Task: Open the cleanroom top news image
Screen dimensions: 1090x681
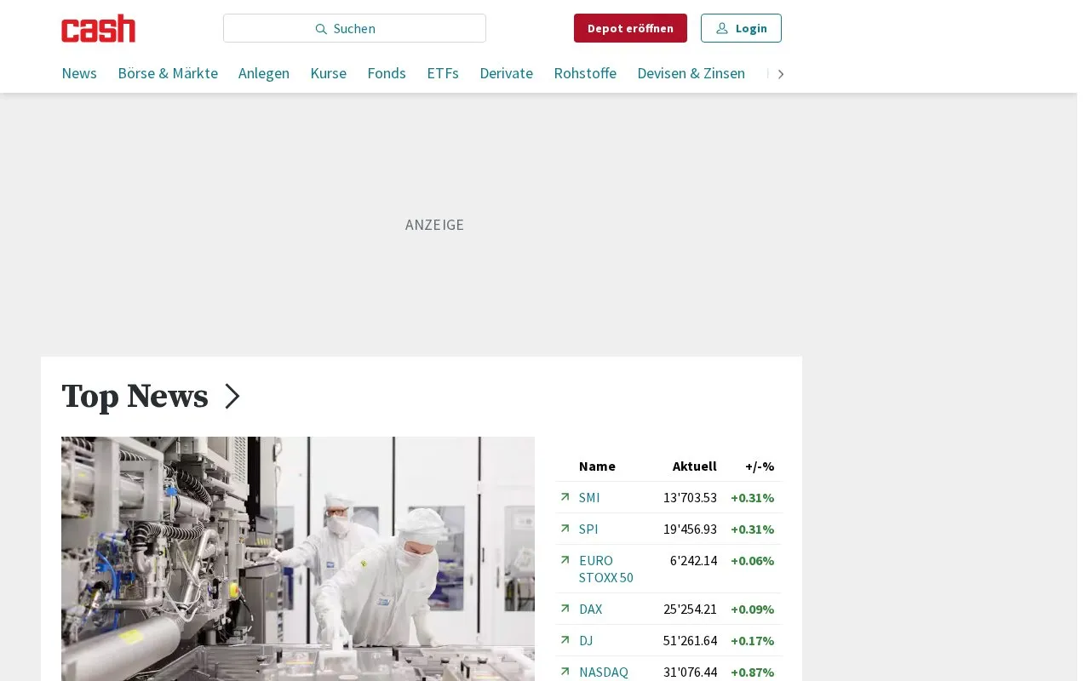Action: click(298, 558)
